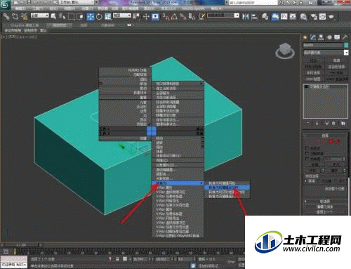The width and height of the screenshot is (351, 269).
Task: Activate the Select and Scale tool
Action: coord(108,17)
